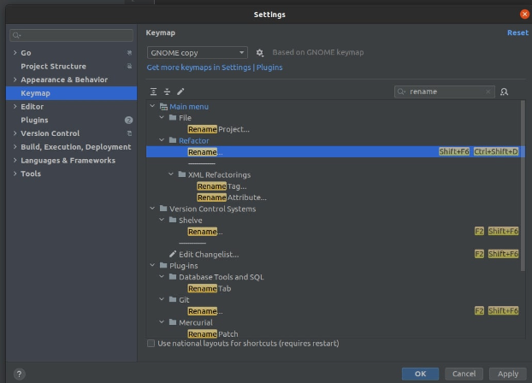
Task: Select Plugins in the settings sidebar
Action: 34,121
